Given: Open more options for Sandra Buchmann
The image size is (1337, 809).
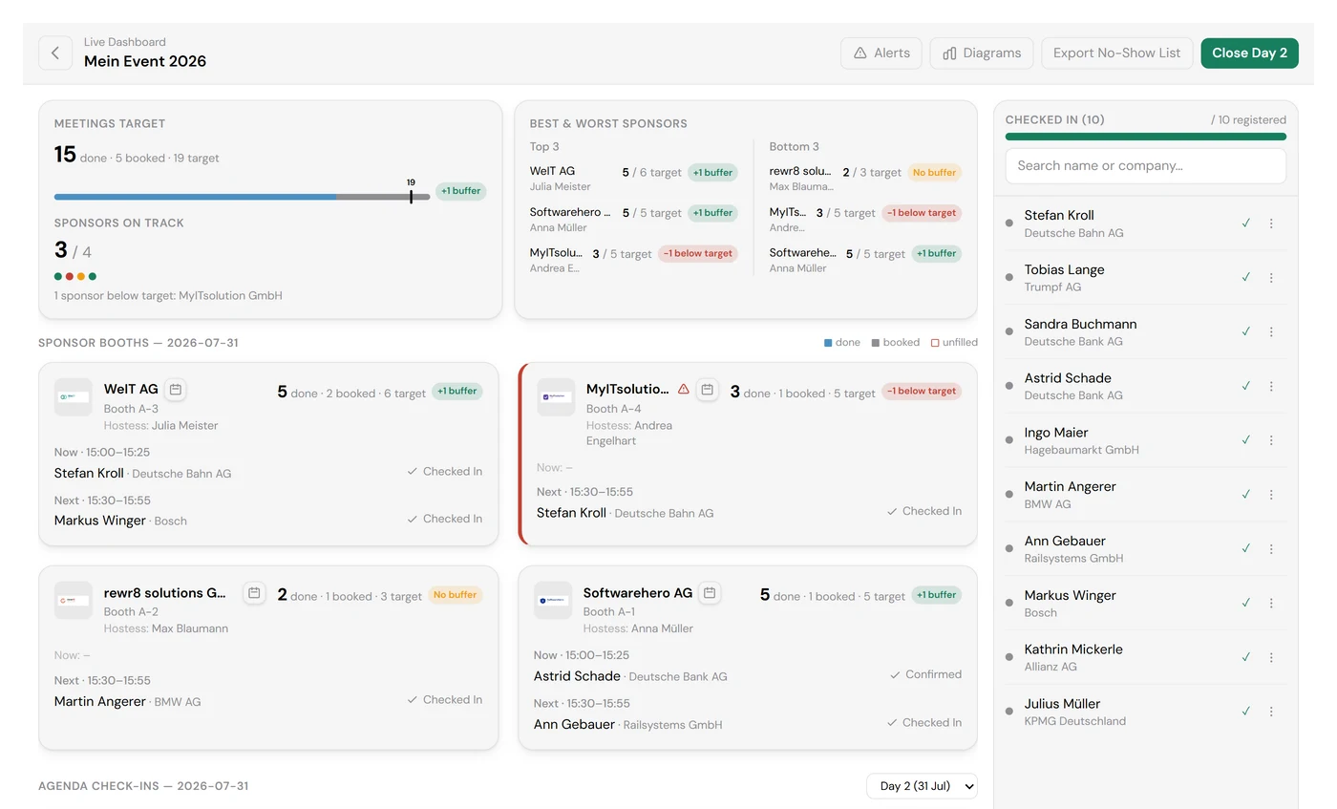Looking at the screenshot, I should point(1271,332).
